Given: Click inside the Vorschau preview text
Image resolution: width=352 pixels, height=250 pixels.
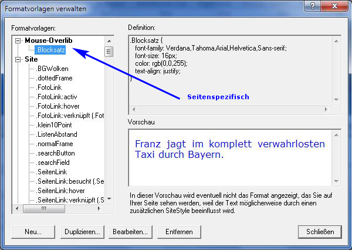Looking at the screenshot, I should point(229,150).
